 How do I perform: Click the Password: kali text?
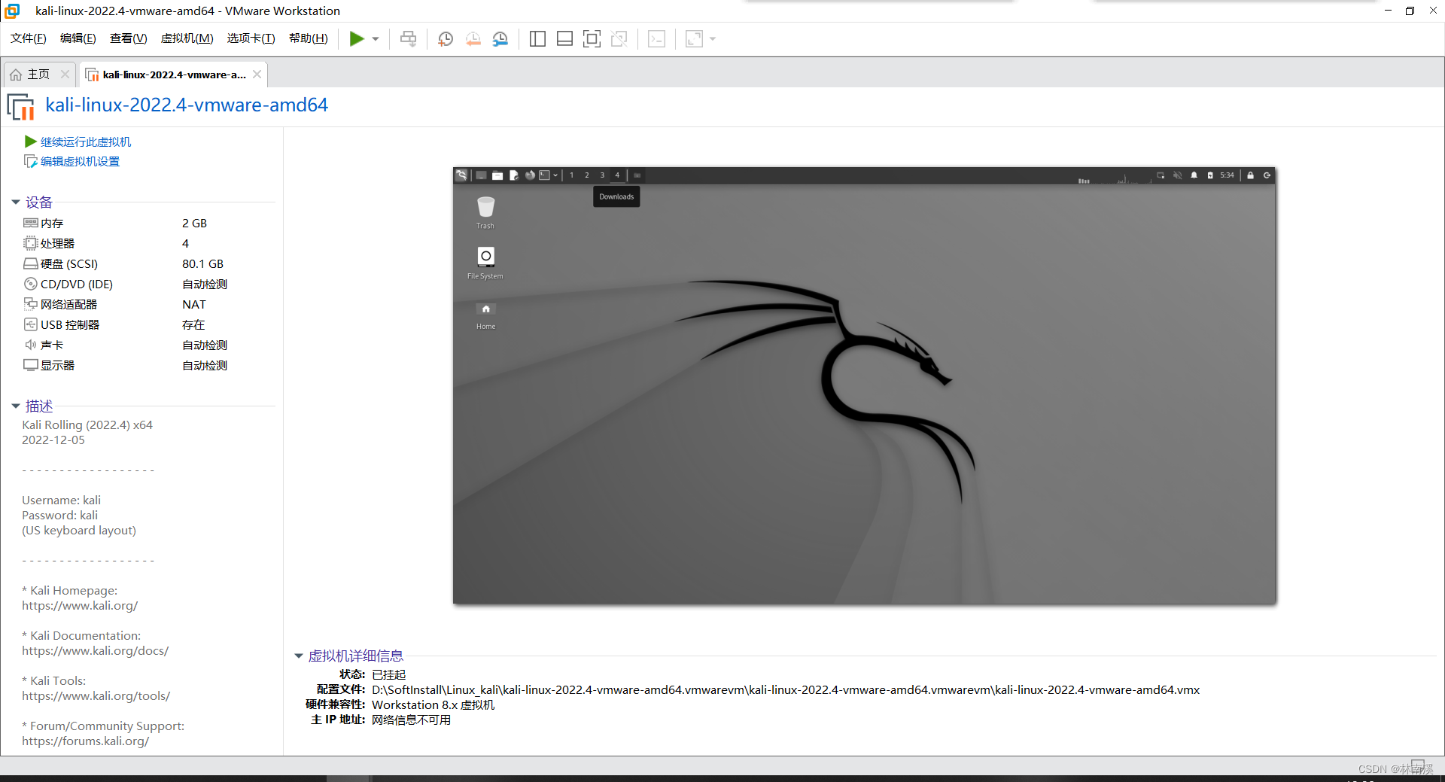point(59,515)
